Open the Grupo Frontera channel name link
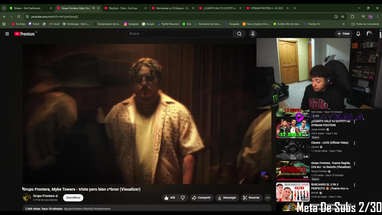 [x=44, y=196]
